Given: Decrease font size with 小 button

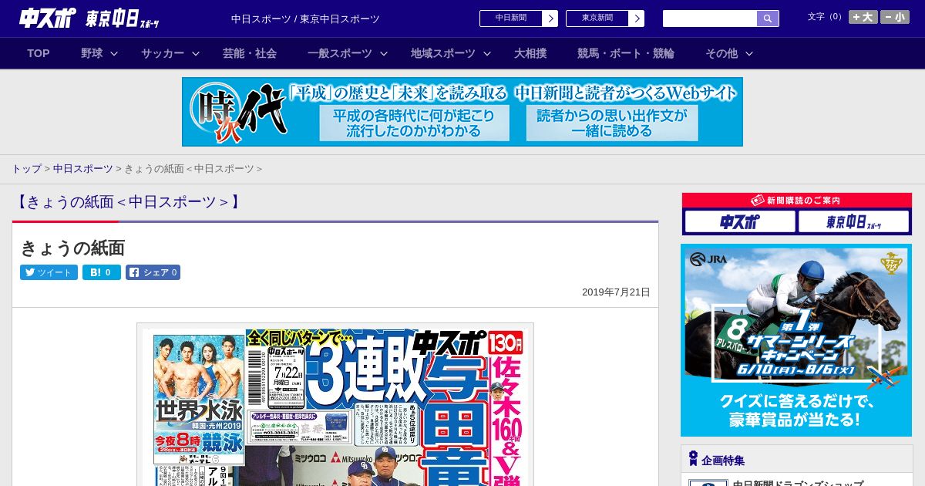Looking at the screenshot, I should pos(895,17).
